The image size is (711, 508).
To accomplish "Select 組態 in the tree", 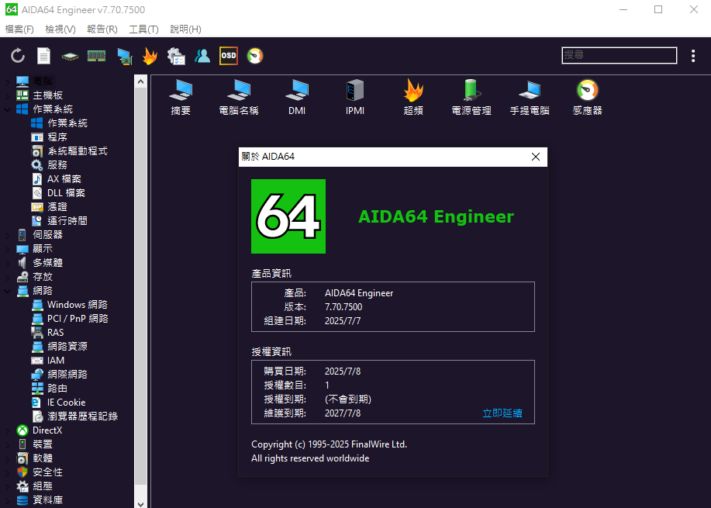I will pos(43,486).
